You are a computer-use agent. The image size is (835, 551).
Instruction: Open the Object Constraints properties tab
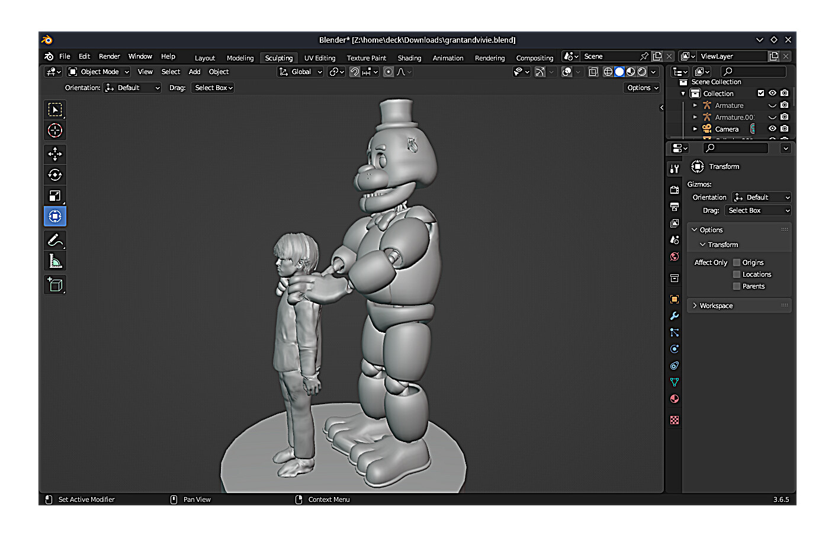pos(674,366)
